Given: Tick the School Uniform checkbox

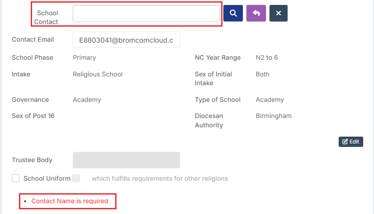Looking at the screenshot, I should coord(16,178).
